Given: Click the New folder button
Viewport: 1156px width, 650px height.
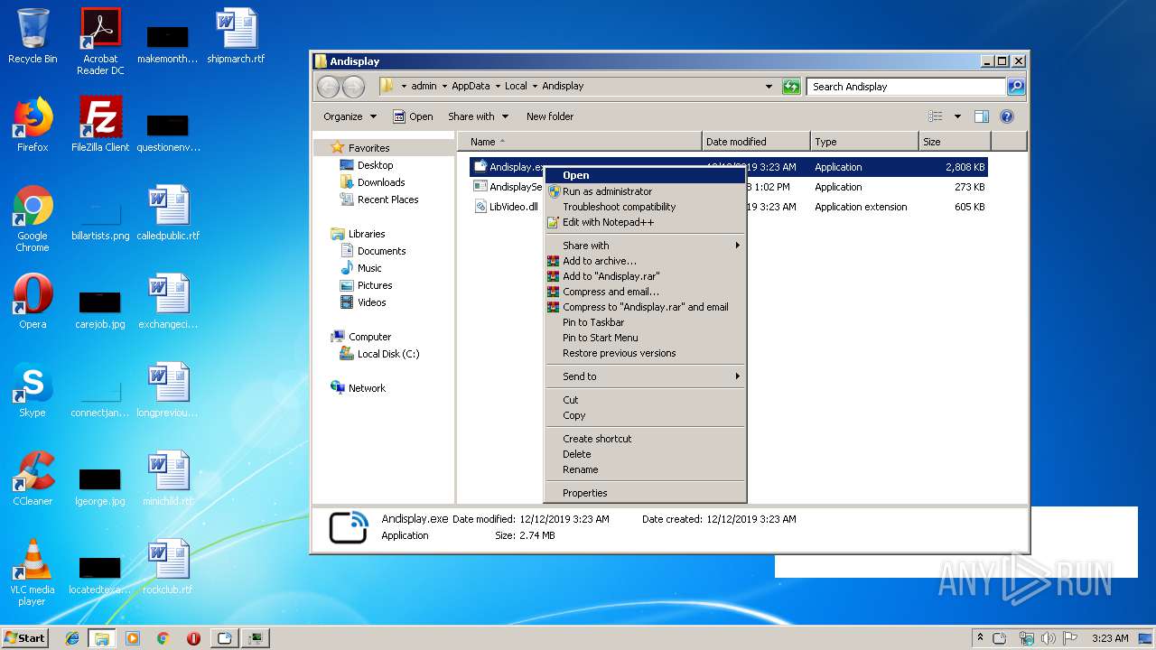Looking at the screenshot, I should point(549,116).
